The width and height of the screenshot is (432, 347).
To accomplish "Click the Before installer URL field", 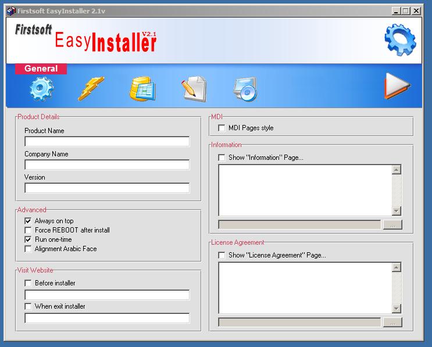I will (107, 295).
